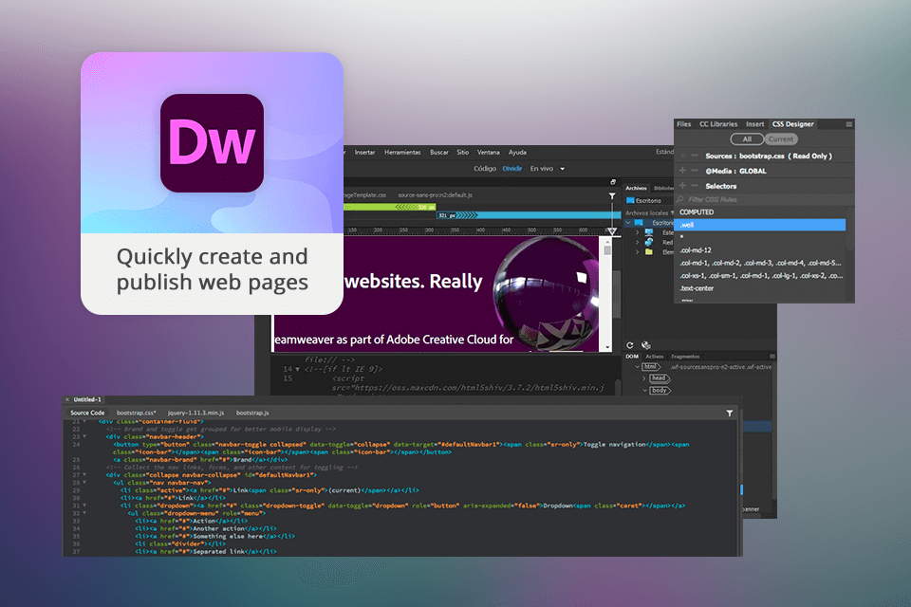The image size is (911, 607).
Task: Open the Insert panel tab
Action: [754, 124]
